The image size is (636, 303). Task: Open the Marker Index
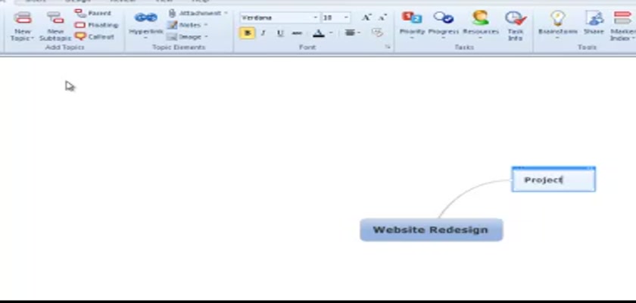tap(622, 26)
